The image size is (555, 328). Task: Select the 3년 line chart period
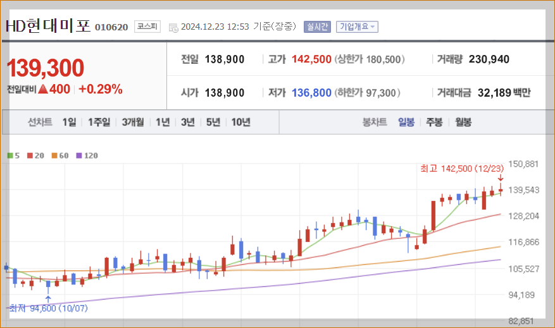pos(188,123)
